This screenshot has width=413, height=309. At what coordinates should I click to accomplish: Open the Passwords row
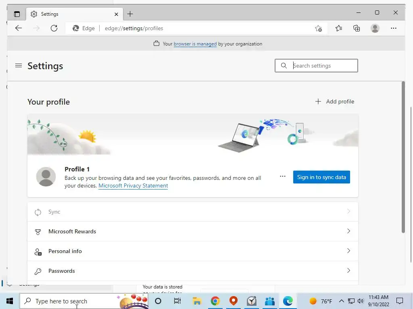192,271
